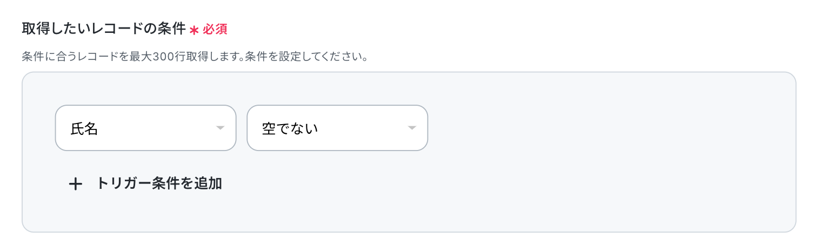
Task: Open the 氏名 field dropdown
Action: (145, 128)
